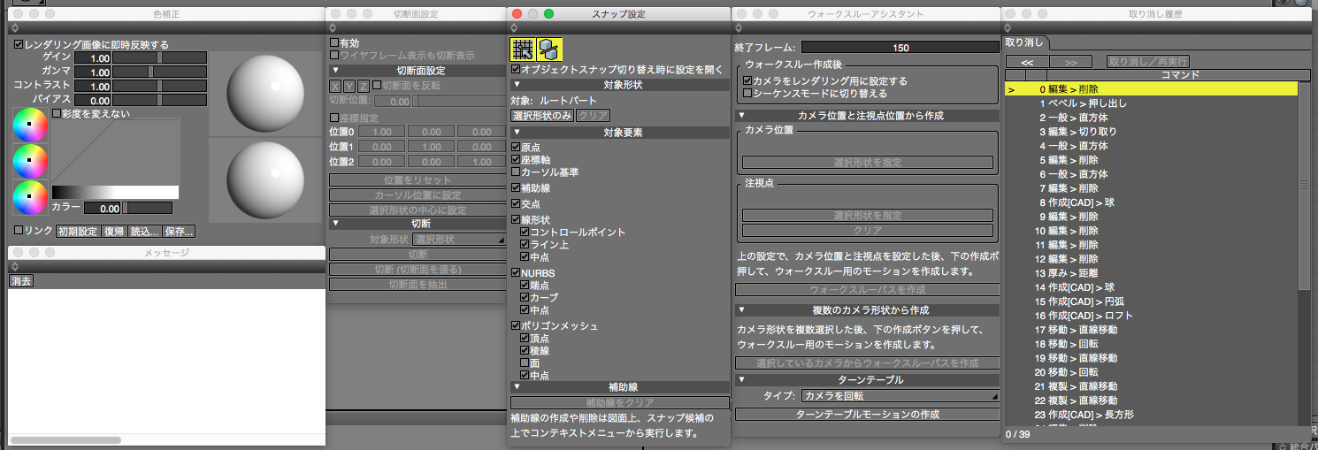
Task: Open the タイプ カメラを回転 dropdown
Action: [x=900, y=396]
